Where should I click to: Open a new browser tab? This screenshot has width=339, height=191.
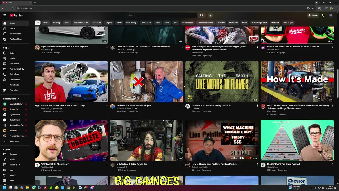click(x=35, y=3)
